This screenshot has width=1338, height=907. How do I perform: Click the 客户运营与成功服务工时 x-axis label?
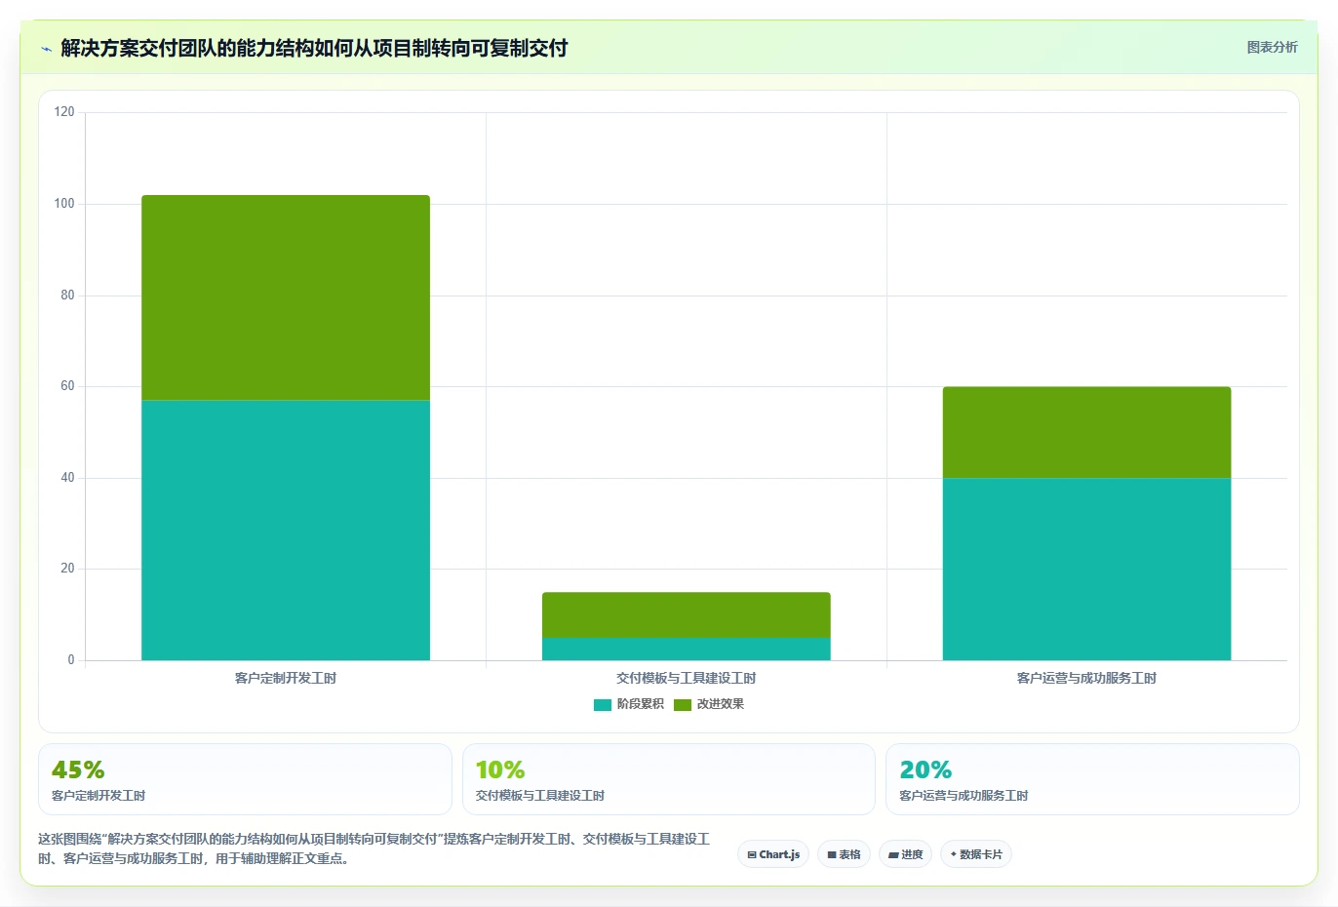[1086, 678]
